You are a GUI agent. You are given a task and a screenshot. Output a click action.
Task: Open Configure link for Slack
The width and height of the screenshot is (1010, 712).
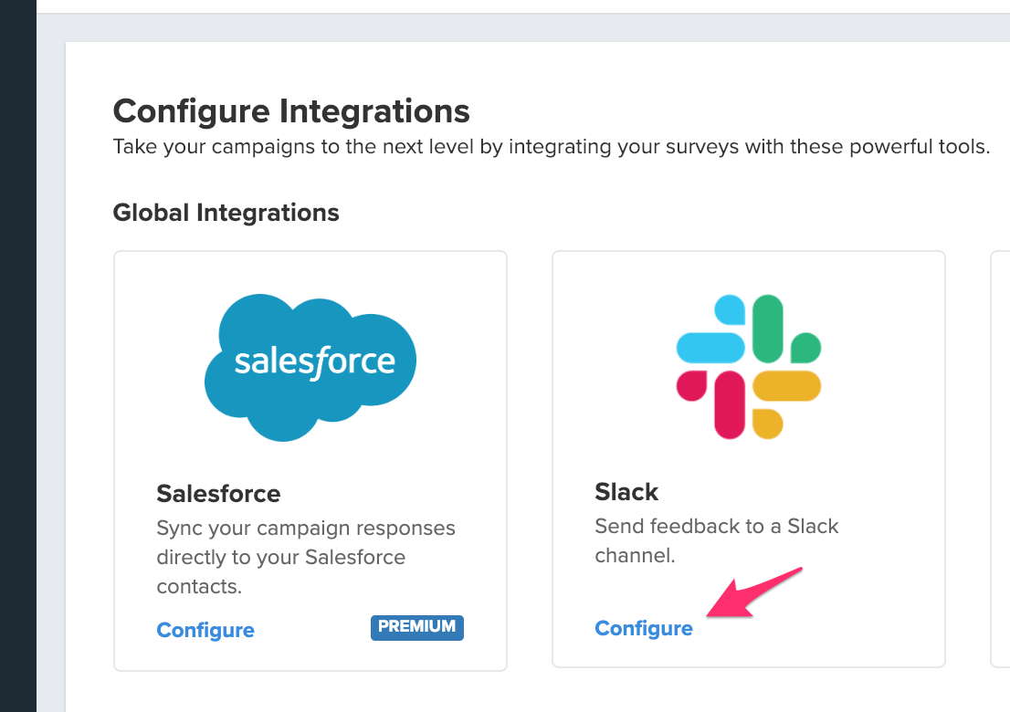[x=644, y=629]
